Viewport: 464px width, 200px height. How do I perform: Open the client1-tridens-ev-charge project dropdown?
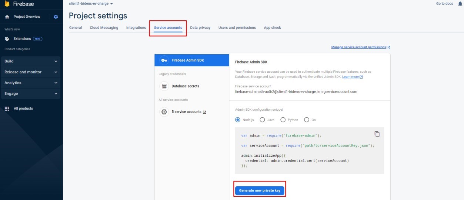point(91,4)
